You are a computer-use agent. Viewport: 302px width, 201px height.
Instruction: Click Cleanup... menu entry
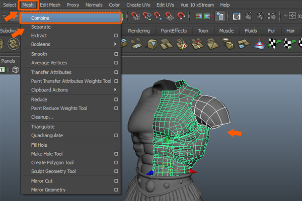(x=42, y=117)
